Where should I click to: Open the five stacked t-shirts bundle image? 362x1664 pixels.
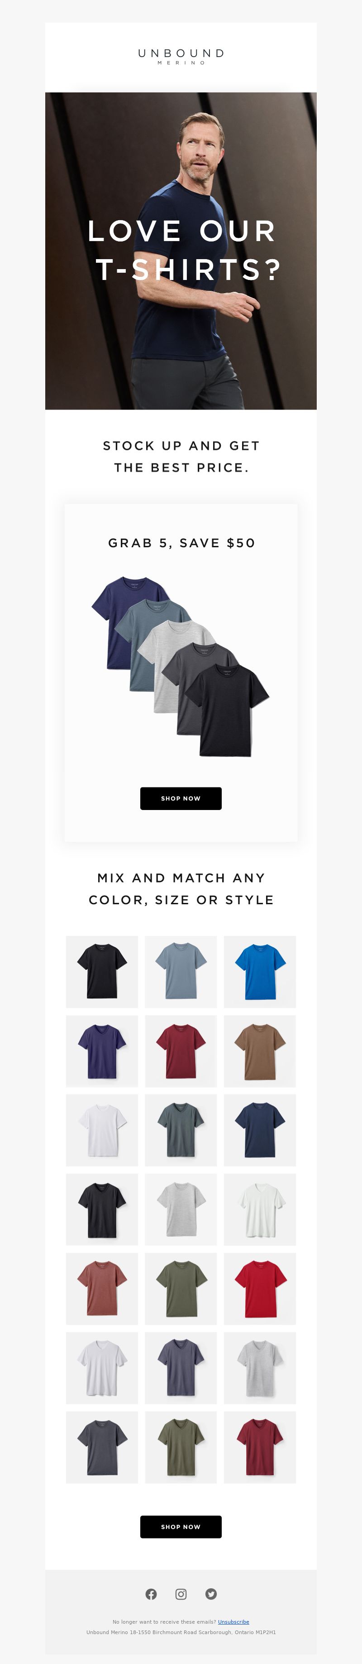181,666
